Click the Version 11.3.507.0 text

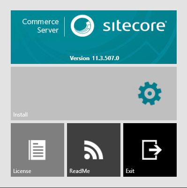tap(95, 58)
